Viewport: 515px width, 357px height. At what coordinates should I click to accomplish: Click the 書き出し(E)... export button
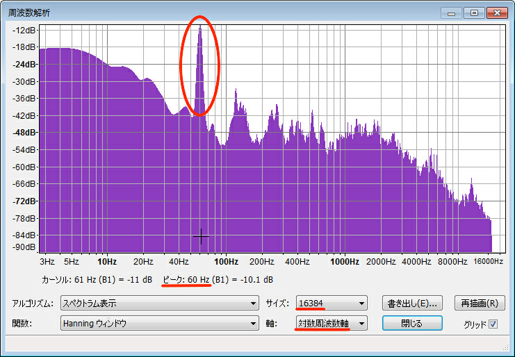412,304
